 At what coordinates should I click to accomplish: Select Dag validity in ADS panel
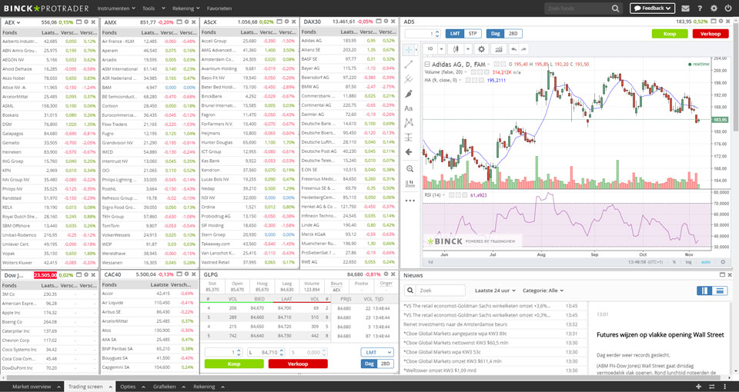[495, 34]
